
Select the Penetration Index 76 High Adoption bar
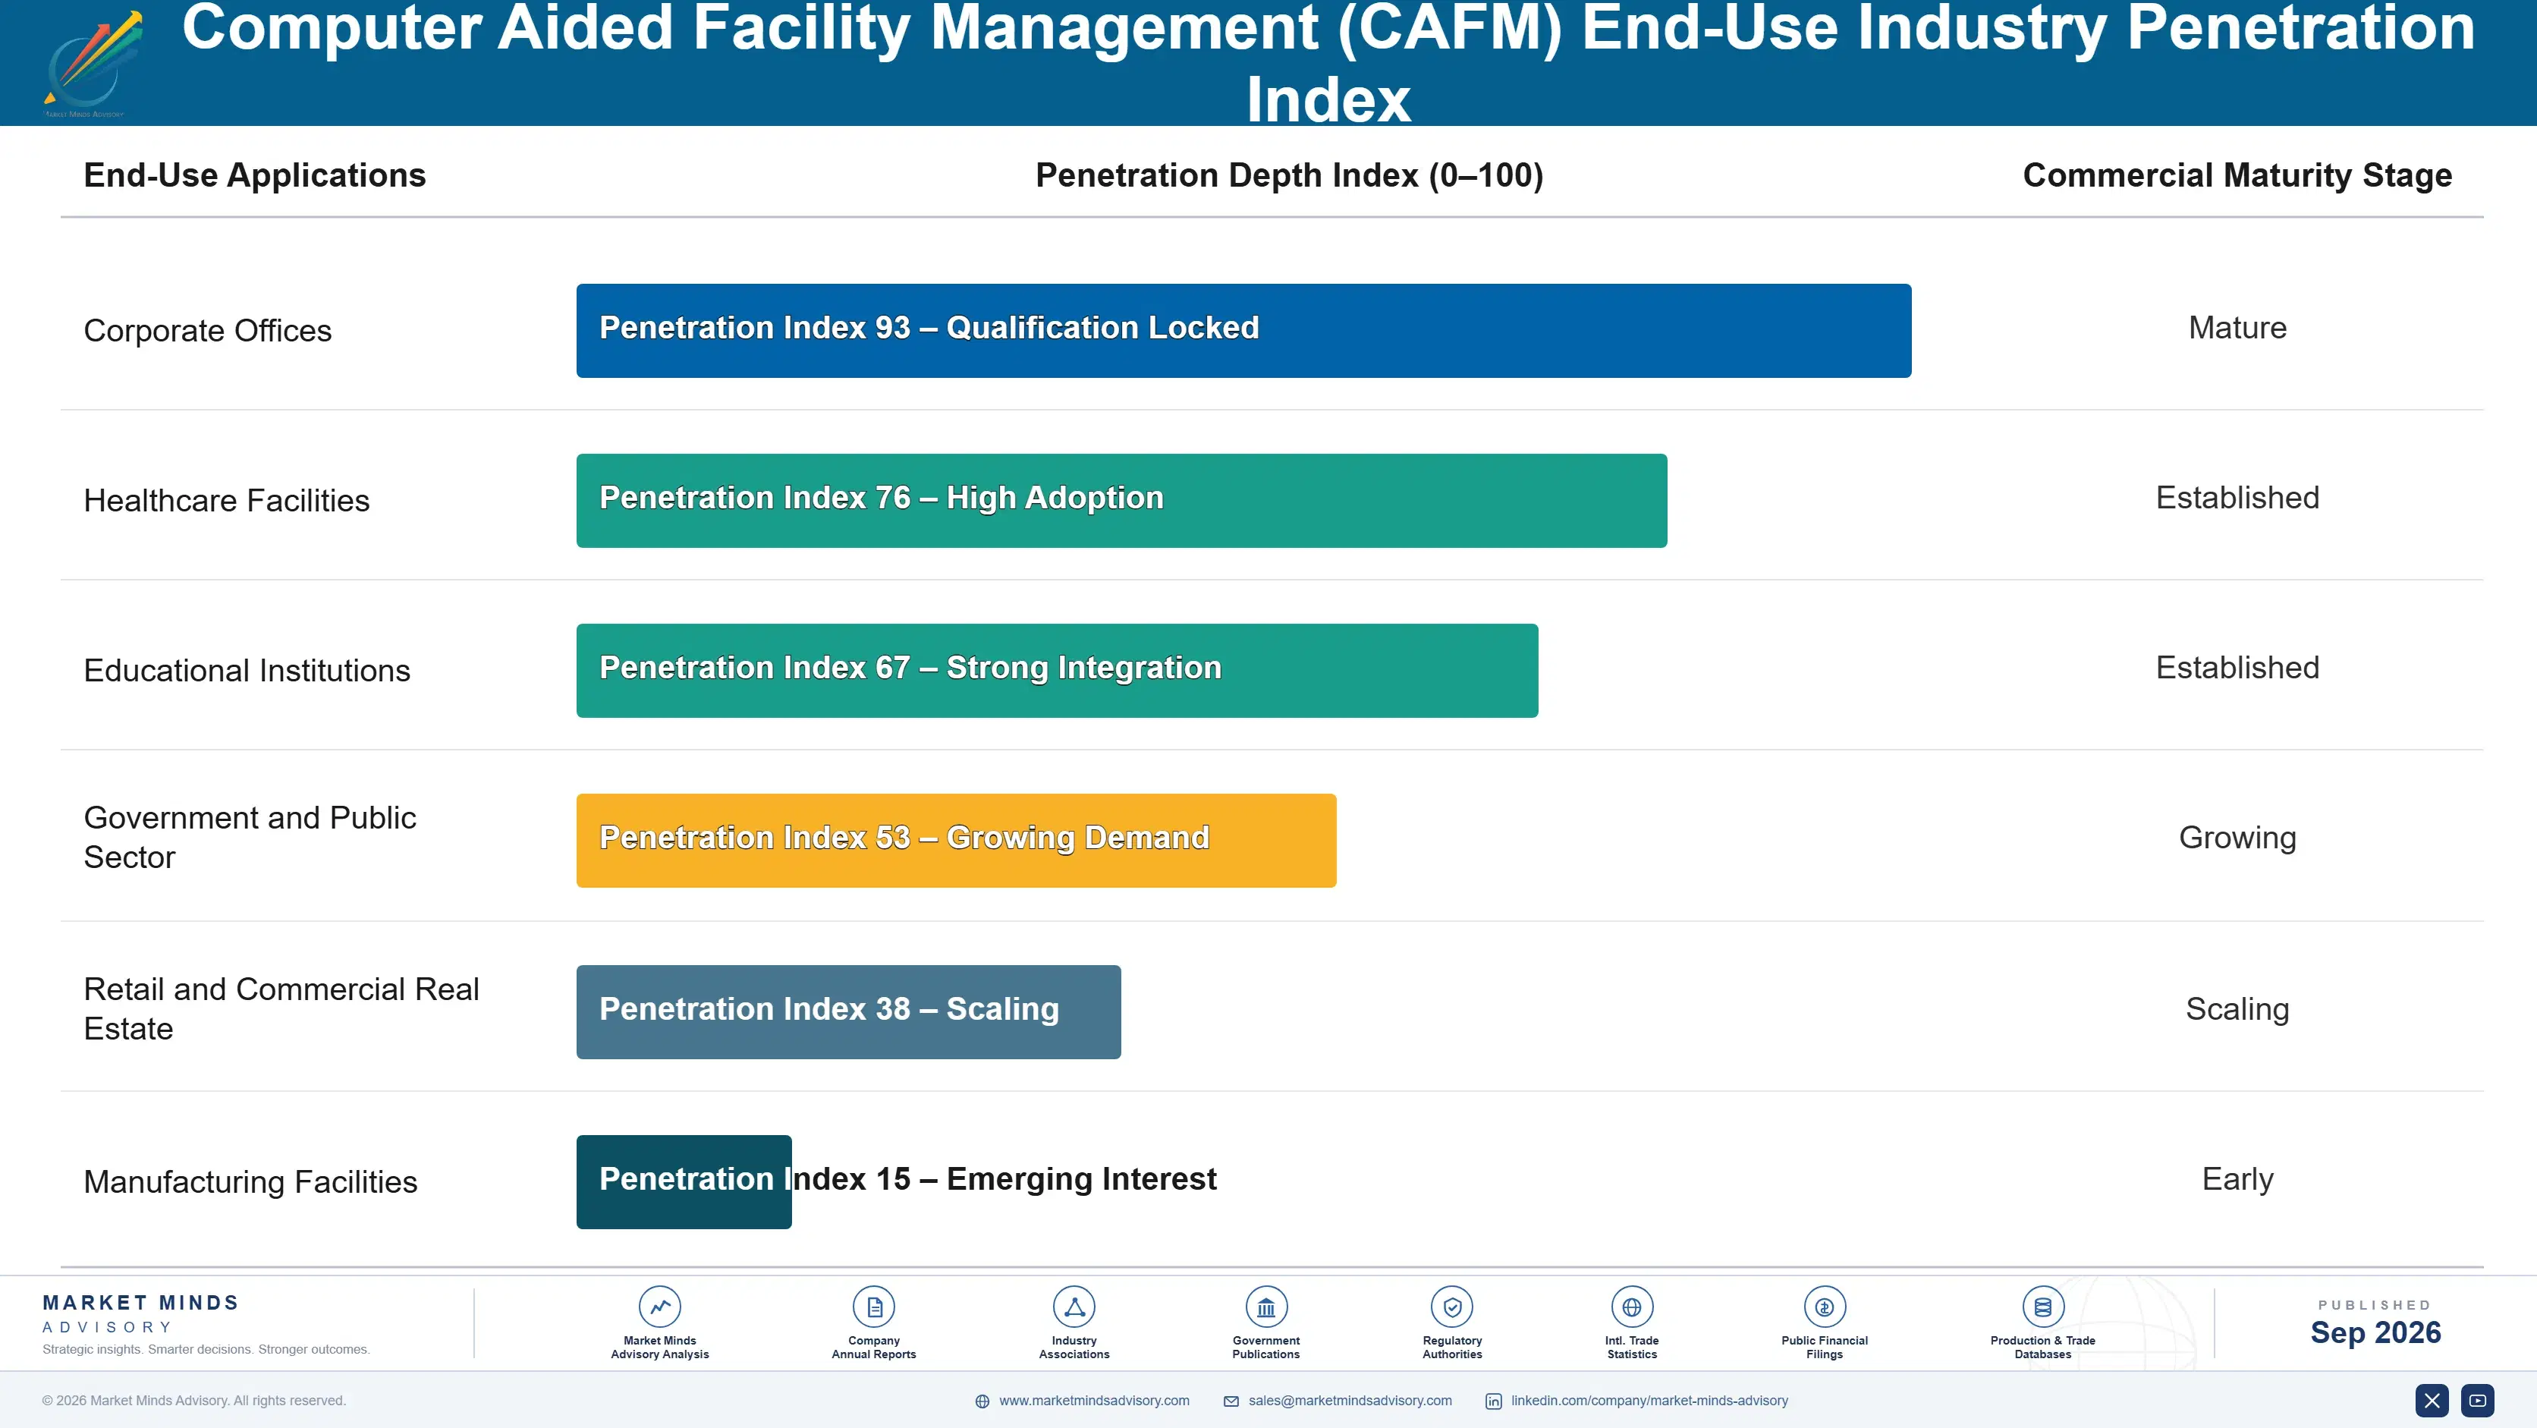tap(1122, 500)
